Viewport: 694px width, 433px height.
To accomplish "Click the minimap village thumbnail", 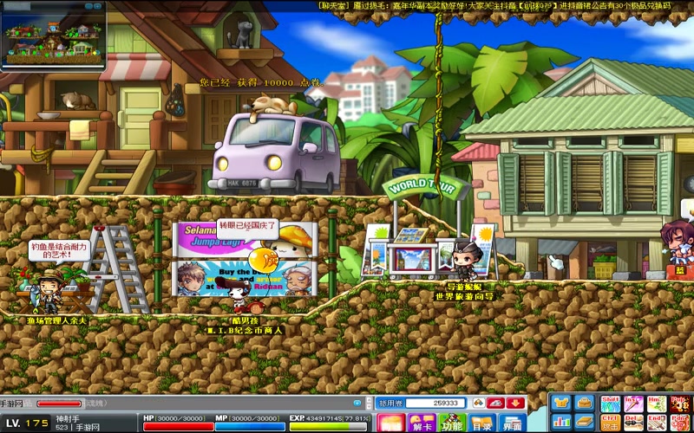I will coord(54,42).
